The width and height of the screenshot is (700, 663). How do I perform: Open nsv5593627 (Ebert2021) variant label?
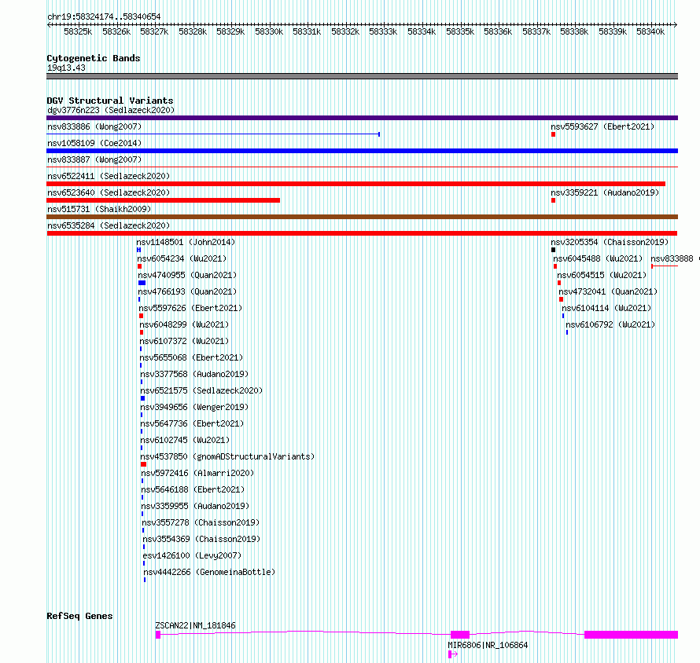pos(602,126)
